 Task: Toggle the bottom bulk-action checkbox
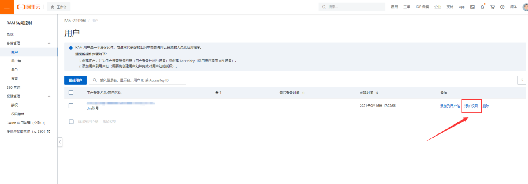click(x=71, y=122)
